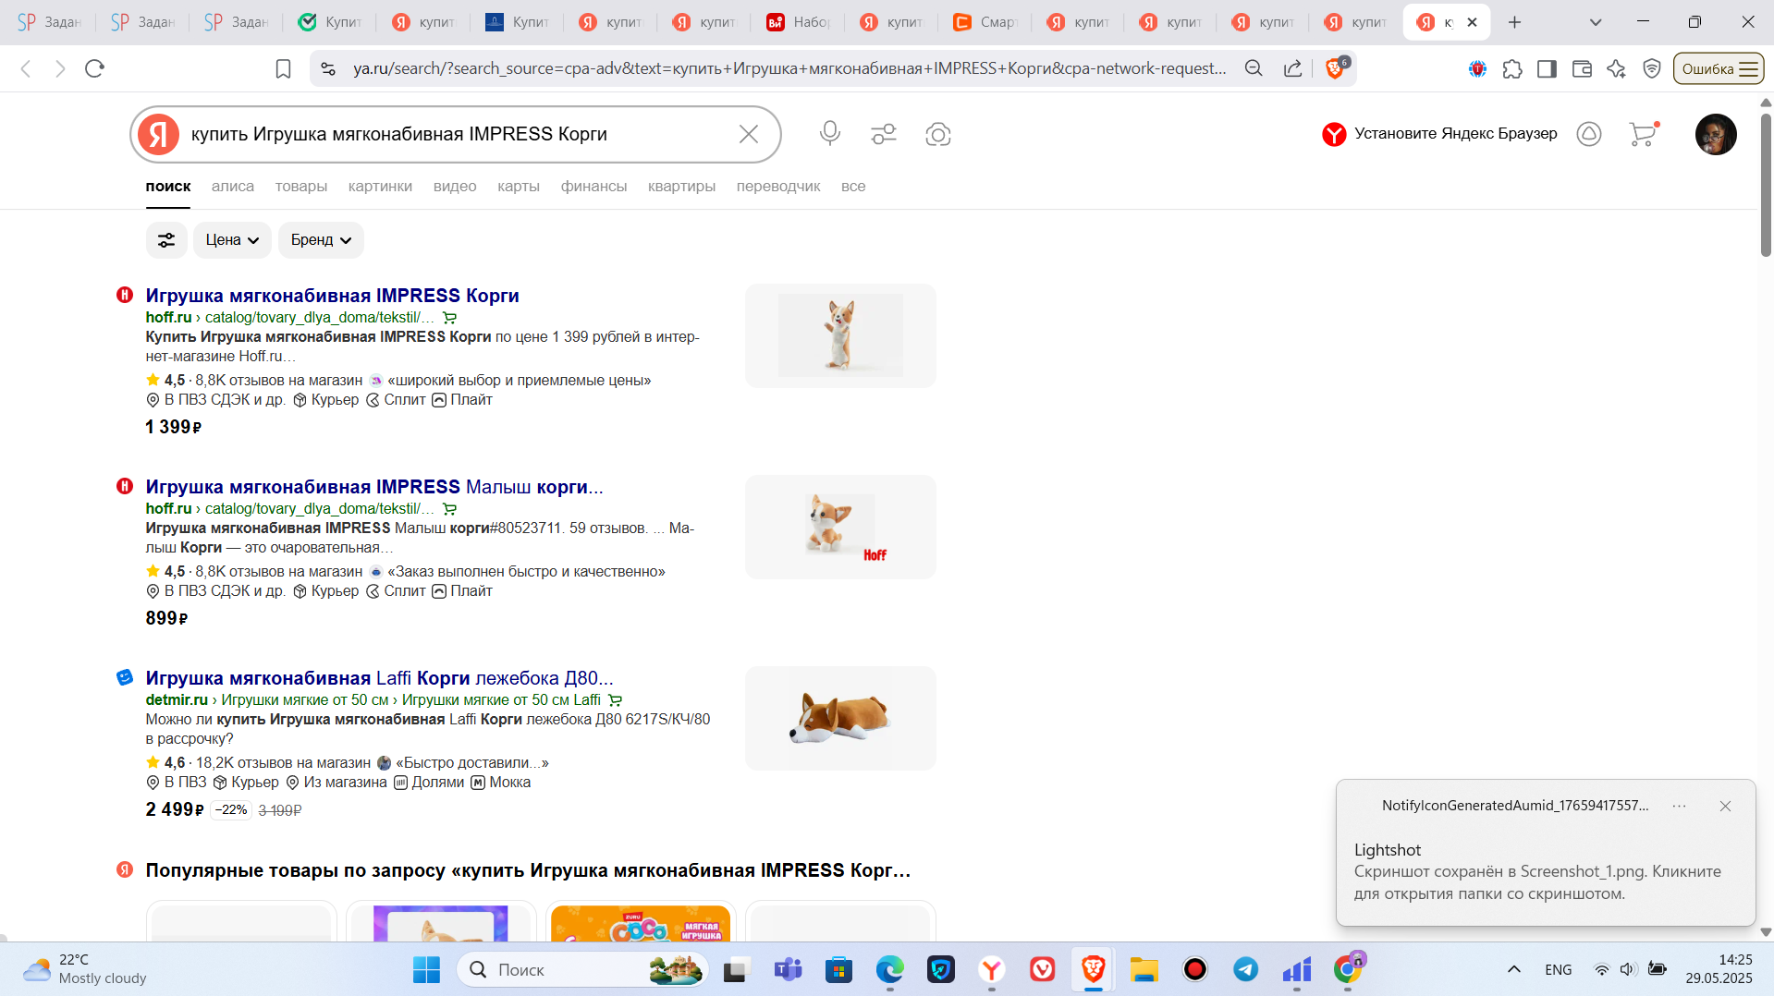Click the Brave Shields icon
Viewport: 1774px width, 996px height.
1335,67
